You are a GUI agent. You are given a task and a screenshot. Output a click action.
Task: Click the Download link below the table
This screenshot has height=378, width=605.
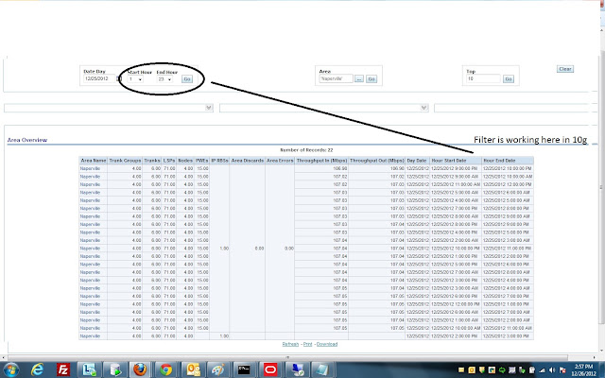tap(327, 344)
